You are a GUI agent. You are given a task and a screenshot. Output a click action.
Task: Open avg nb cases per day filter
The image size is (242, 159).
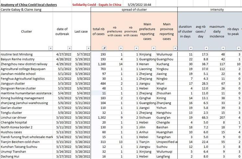[206, 48]
